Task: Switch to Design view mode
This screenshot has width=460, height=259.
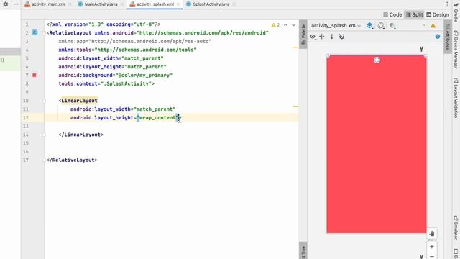Action: (438, 14)
